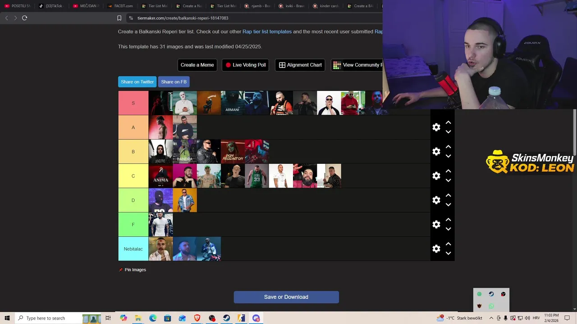Image resolution: width=577 pixels, height=324 pixels.
Task: Select the green jersey 33 image
Action: point(256,176)
